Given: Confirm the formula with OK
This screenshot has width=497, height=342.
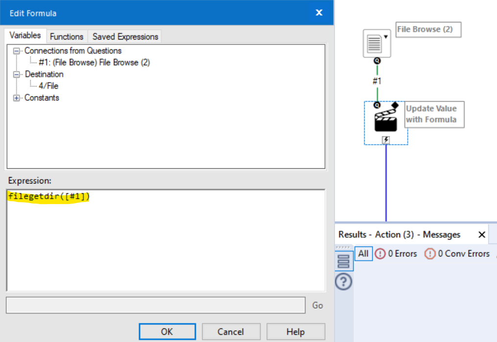Looking at the screenshot, I should 167,331.
